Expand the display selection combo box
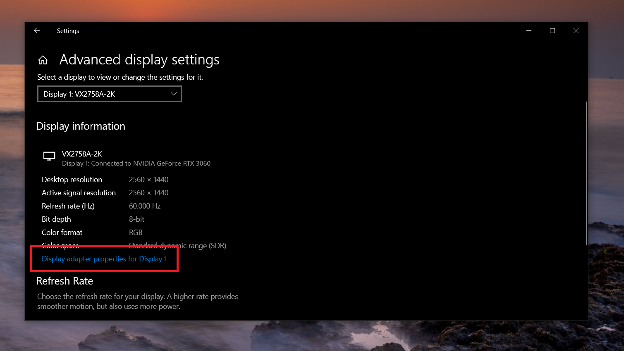The width and height of the screenshot is (624, 351). (x=109, y=94)
